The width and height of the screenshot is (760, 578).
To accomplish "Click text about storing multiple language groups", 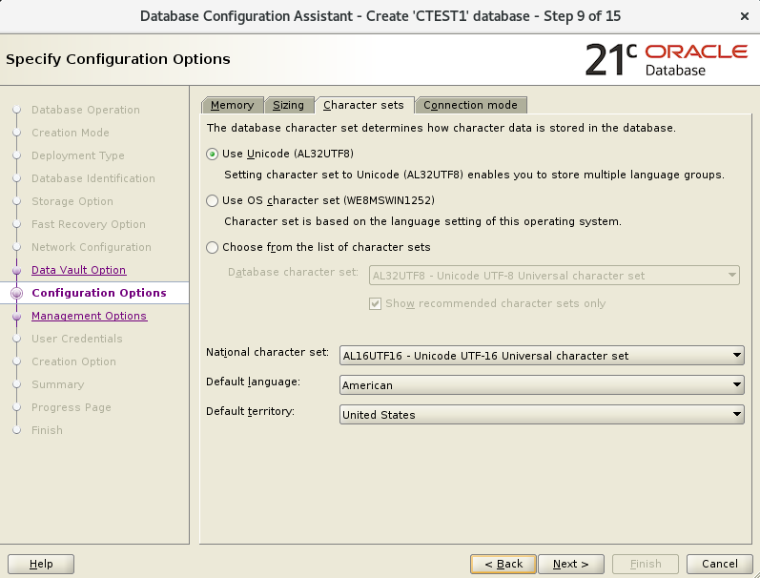I will coord(475,175).
